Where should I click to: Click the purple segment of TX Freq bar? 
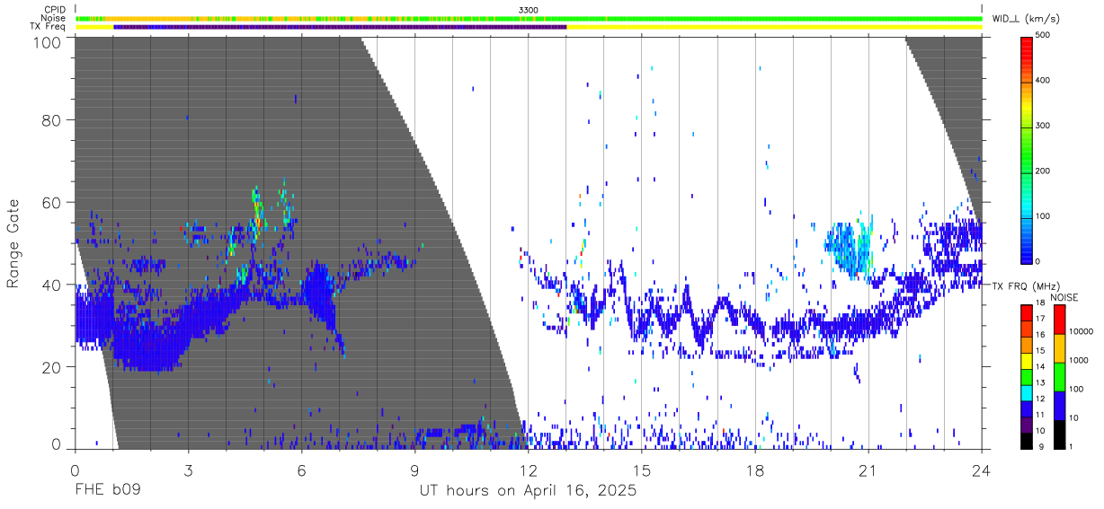tap(340, 27)
